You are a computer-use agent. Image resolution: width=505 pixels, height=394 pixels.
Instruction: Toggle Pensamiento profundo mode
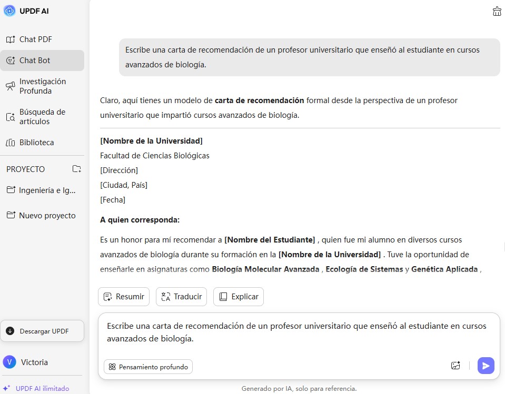(x=148, y=367)
